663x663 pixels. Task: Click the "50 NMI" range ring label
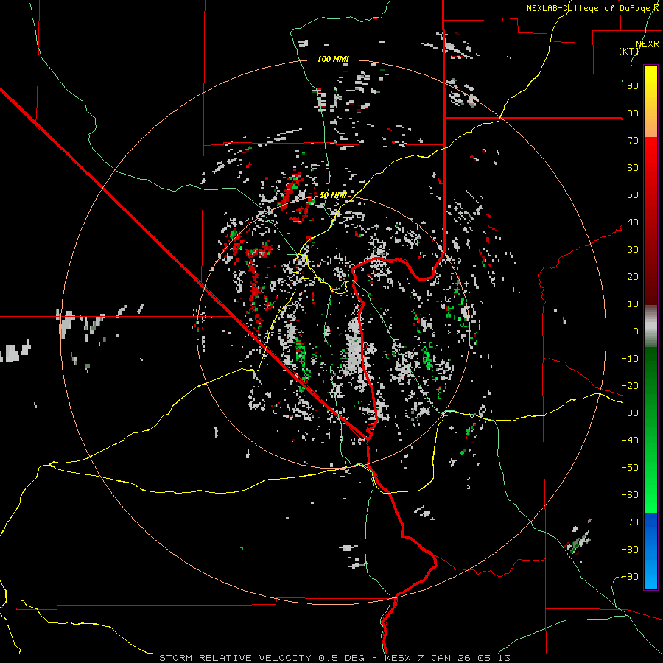[333, 195]
